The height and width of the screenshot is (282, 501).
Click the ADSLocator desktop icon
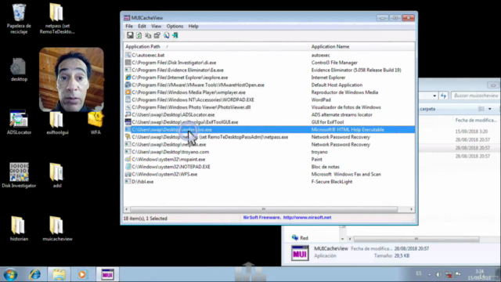[x=19, y=122]
